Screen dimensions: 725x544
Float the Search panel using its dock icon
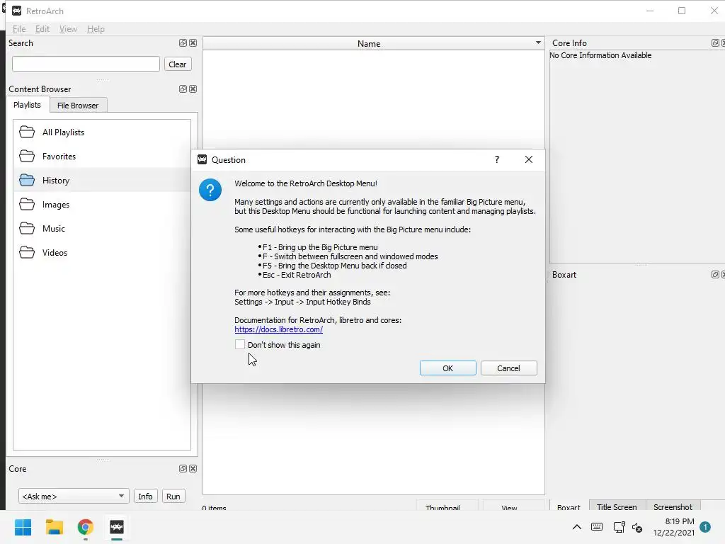point(183,43)
